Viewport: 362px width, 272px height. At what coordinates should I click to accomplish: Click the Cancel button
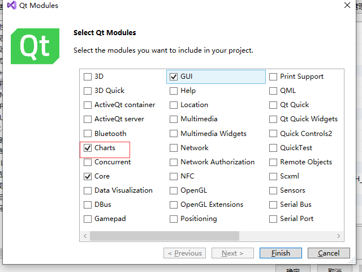(329, 253)
